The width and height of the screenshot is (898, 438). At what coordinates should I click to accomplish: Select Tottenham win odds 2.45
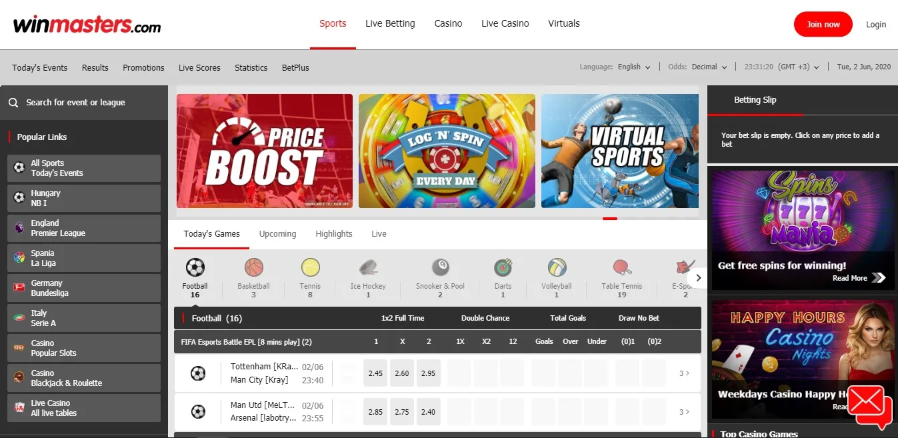coord(375,373)
